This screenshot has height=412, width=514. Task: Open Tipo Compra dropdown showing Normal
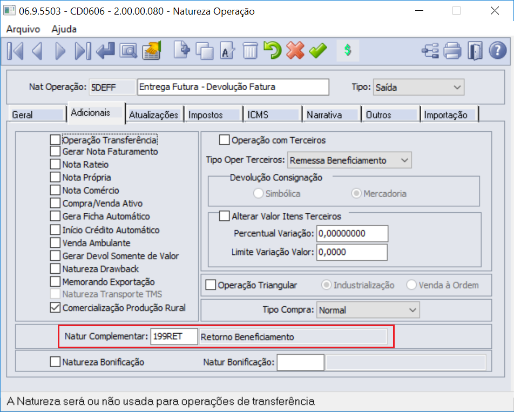(x=368, y=310)
